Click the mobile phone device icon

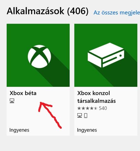pos(86,115)
